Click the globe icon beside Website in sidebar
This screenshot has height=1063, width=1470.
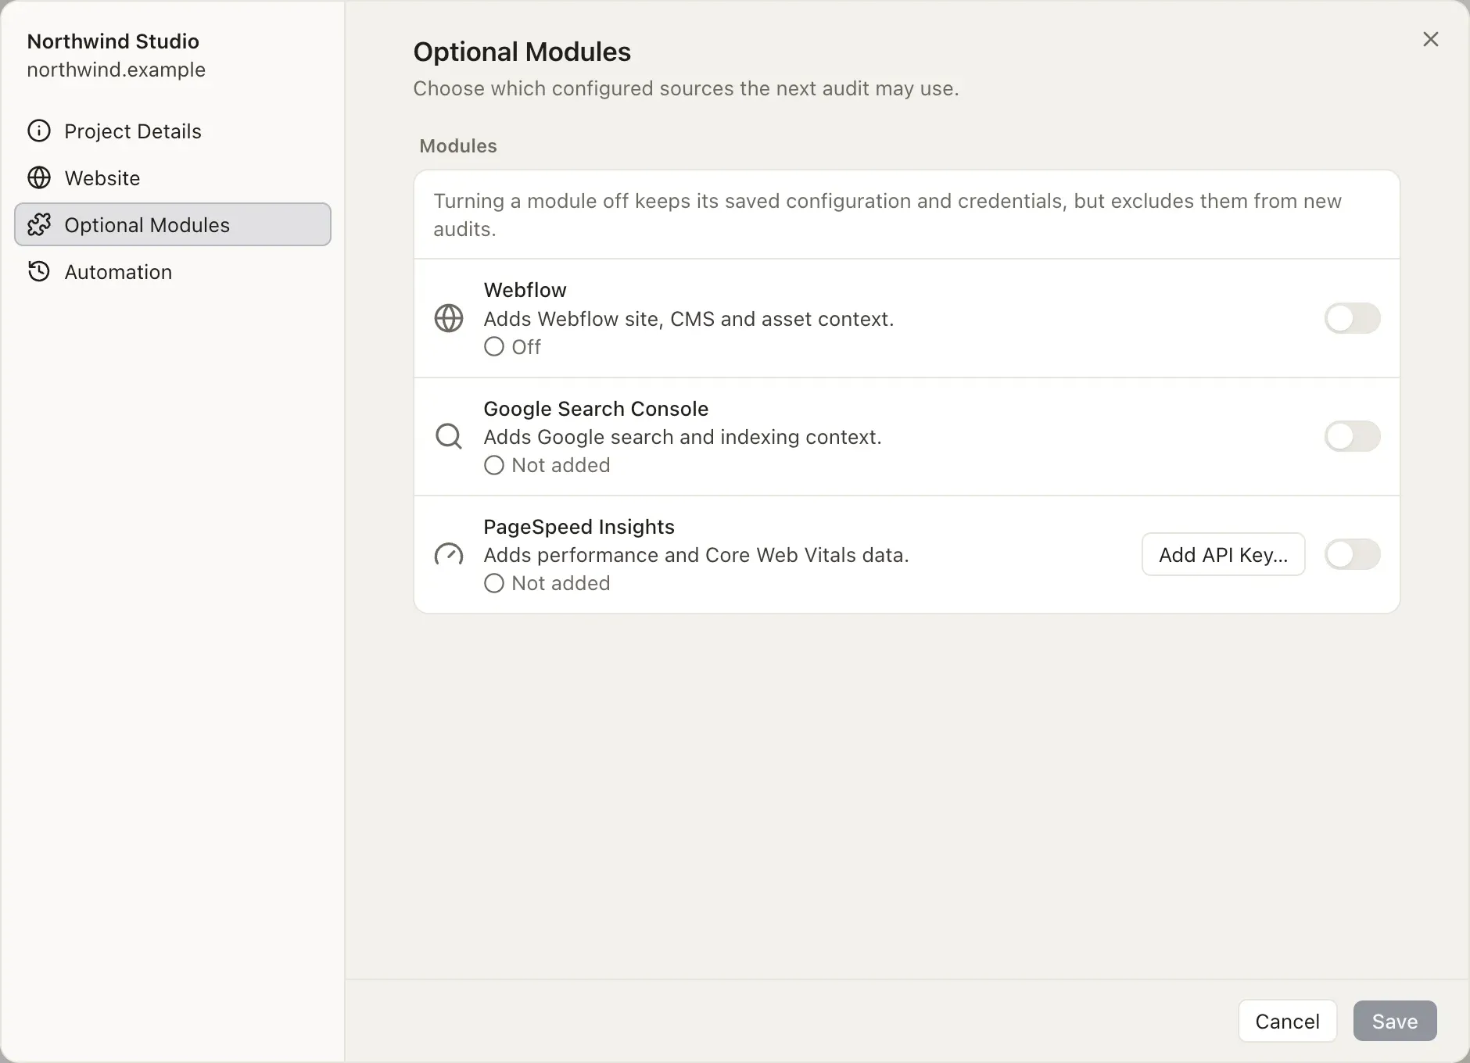(x=39, y=177)
